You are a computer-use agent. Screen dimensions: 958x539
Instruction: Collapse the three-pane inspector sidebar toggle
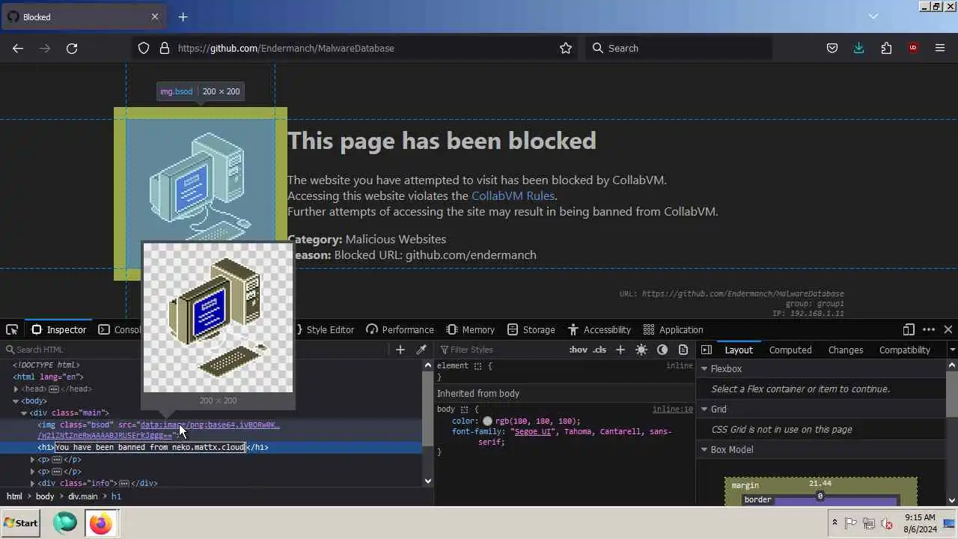[x=707, y=350]
